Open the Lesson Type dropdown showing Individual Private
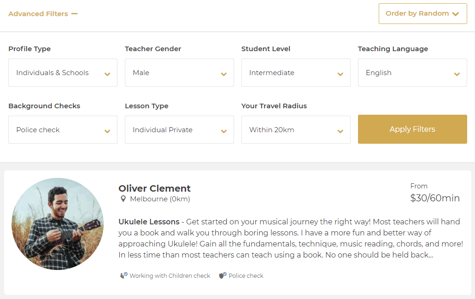 (x=179, y=129)
